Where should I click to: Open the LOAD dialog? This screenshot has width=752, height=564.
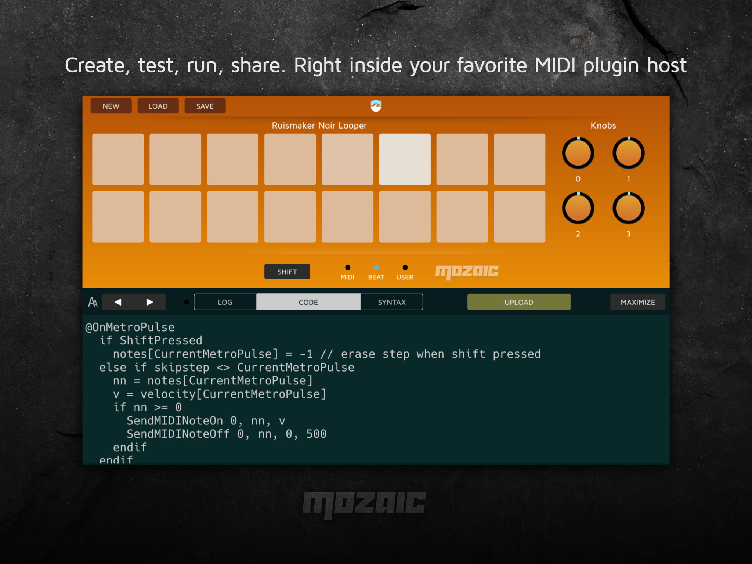coord(158,106)
